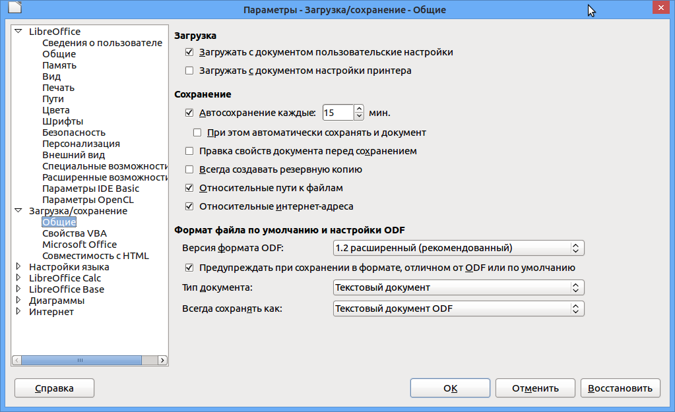Click tree horizontal scrollbar right arrow

162,360
